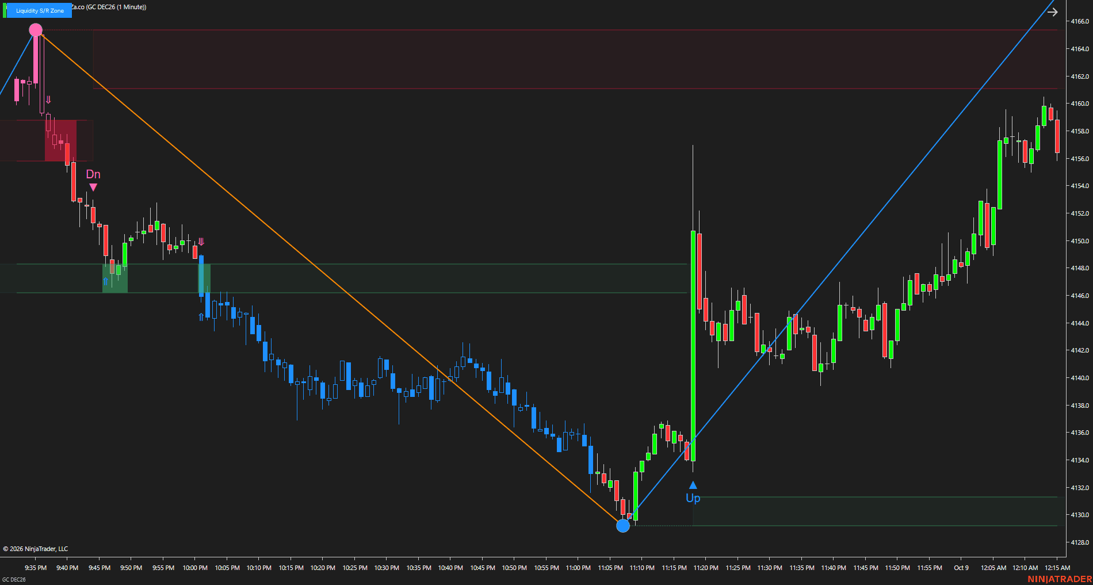Click the pink Dn signal triangle

pyautogui.click(x=93, y=188)
